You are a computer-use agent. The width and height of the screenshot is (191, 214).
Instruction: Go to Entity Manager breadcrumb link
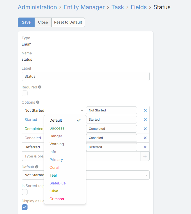[84, 7]
